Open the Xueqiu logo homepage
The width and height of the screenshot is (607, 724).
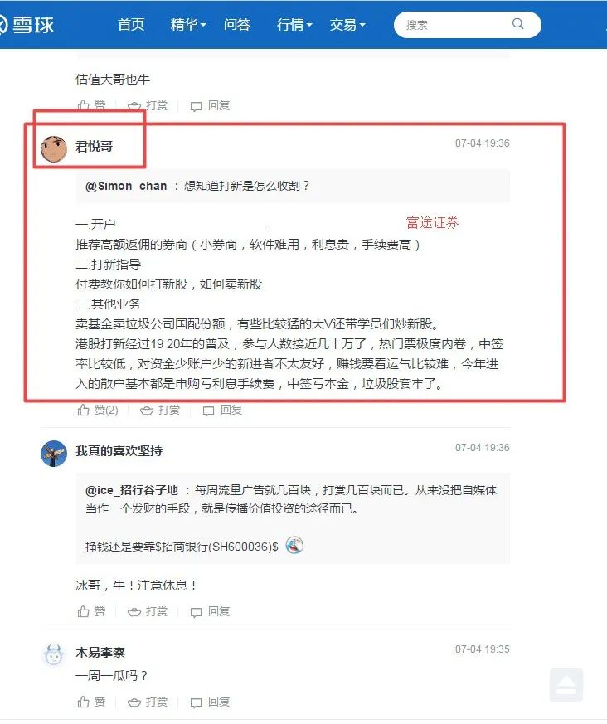tap(27, 25)
